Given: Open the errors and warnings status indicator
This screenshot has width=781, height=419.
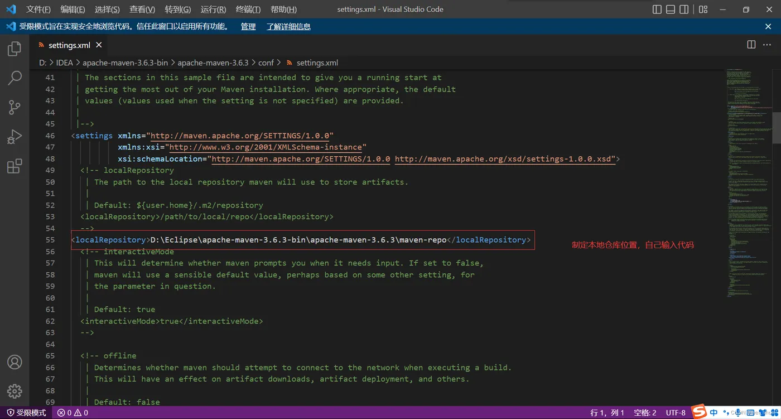Looking at the screenshot, I should [73, 413].
